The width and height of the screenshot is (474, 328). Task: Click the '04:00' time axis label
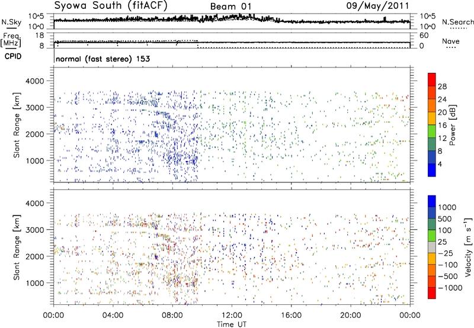113,316
